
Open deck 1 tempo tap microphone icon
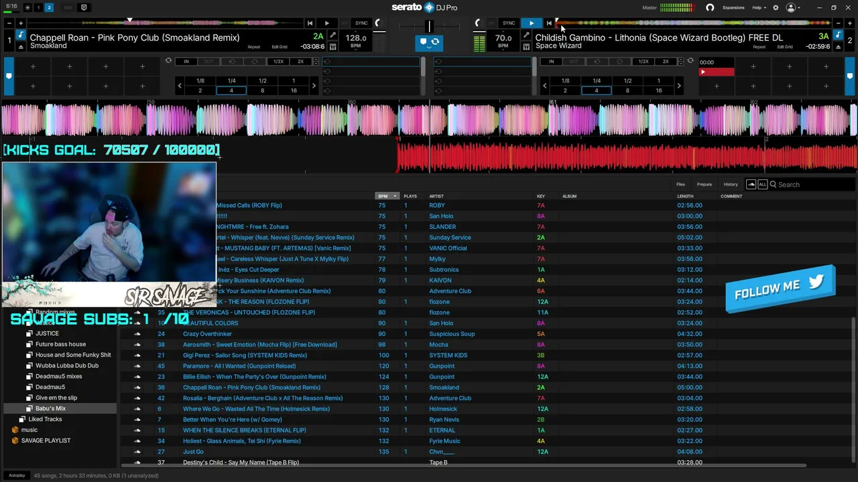click(x=333, y=35)
